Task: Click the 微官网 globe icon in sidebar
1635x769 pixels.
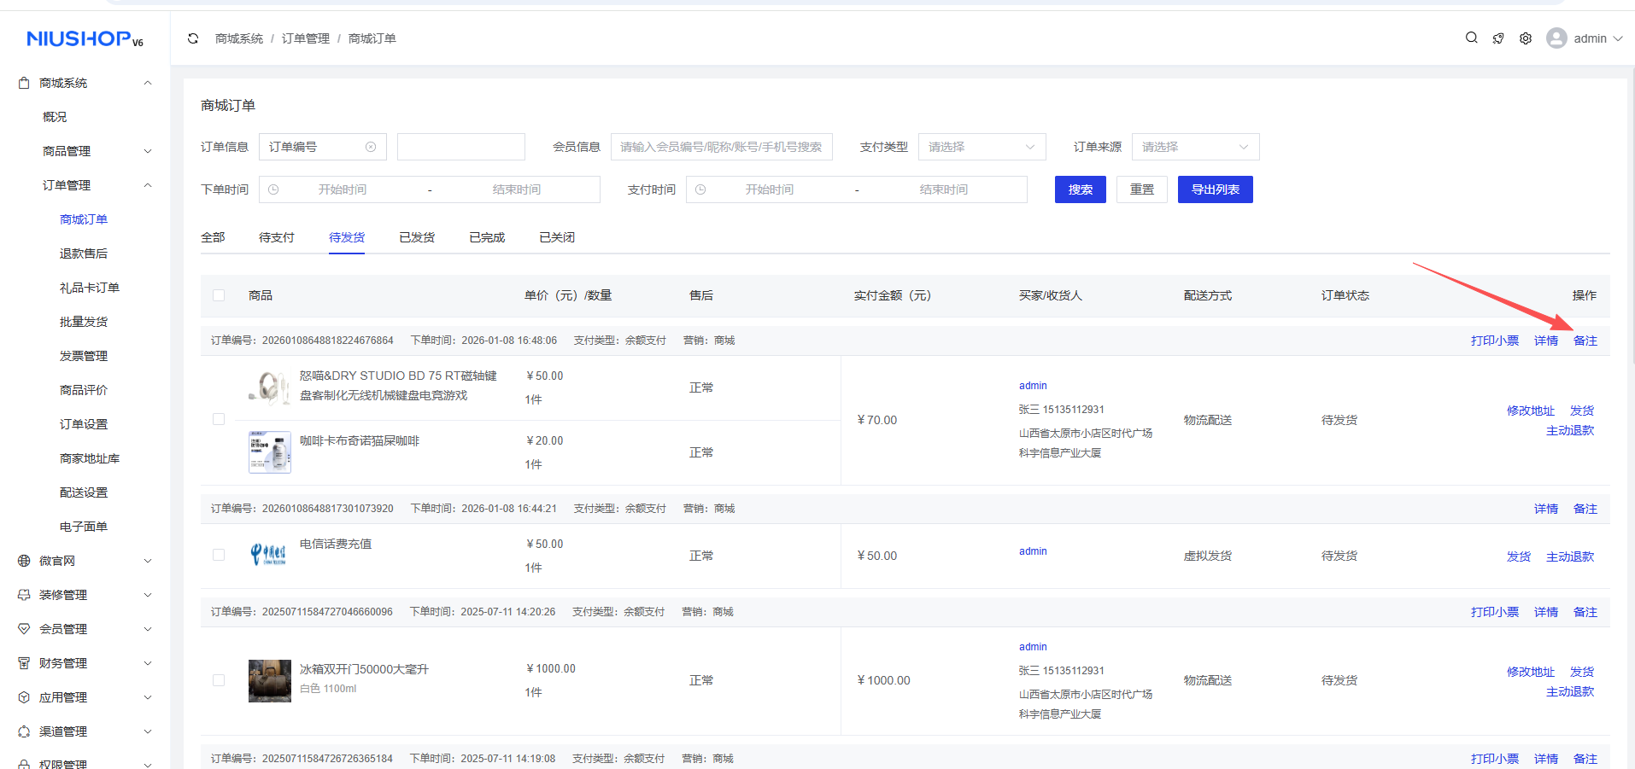Action: pos(22,561)
